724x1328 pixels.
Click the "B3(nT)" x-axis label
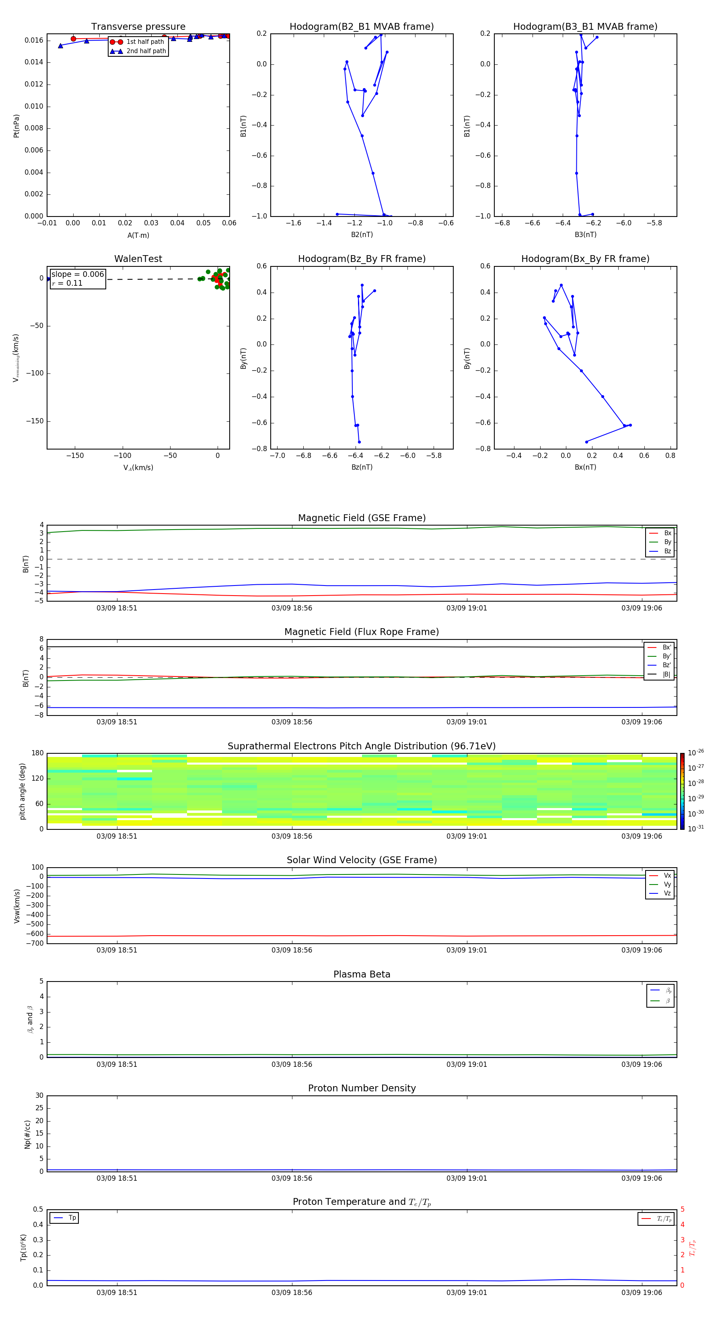tap(585, 235)
